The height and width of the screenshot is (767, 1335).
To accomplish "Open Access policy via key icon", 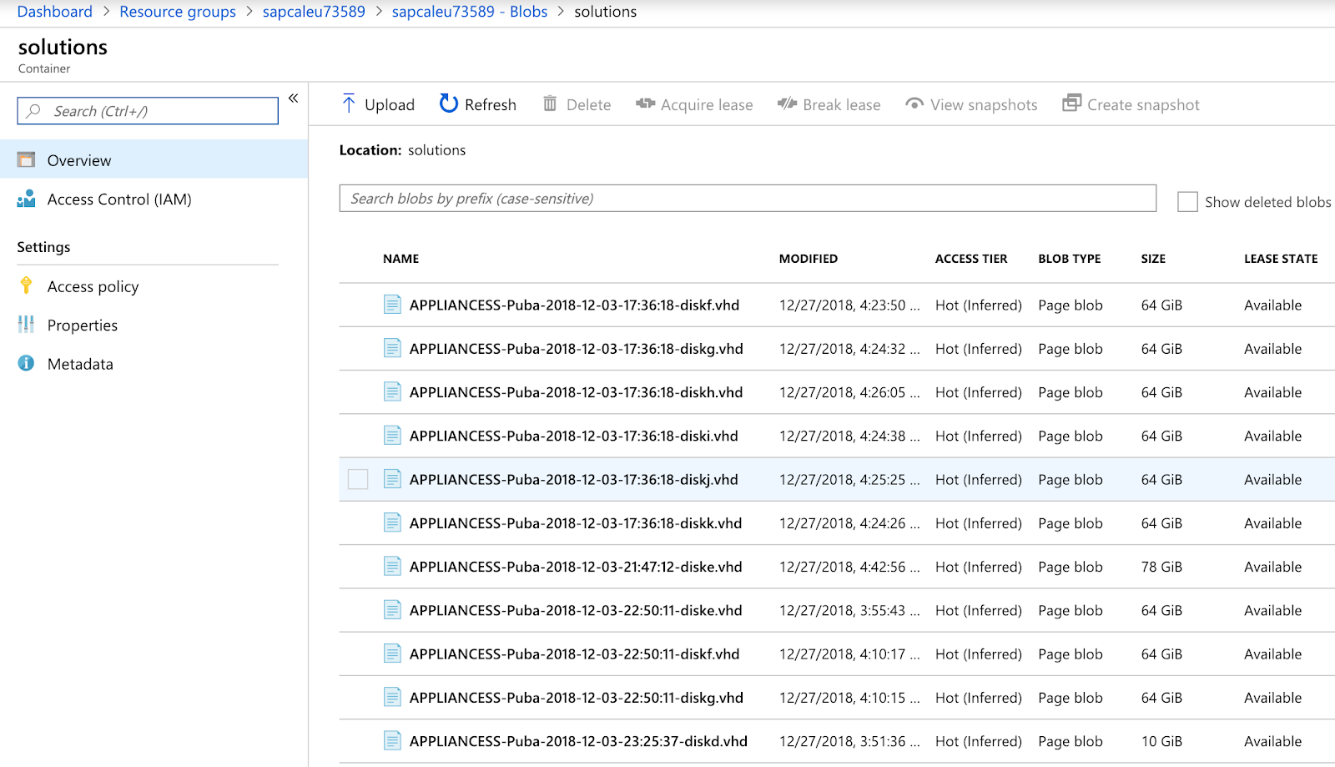I will tap(27, 286).
